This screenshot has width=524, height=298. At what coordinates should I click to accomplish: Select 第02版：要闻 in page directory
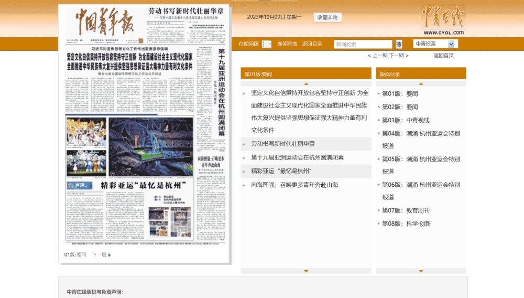[x=400, y=107]
